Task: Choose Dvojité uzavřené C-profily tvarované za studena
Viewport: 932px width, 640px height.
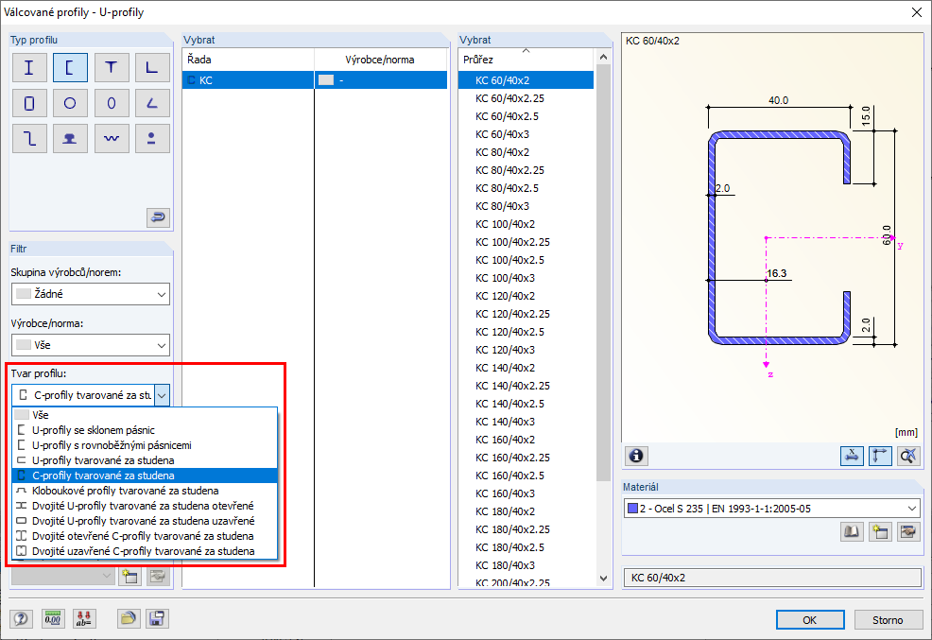Action: click(x=145, y=551)
